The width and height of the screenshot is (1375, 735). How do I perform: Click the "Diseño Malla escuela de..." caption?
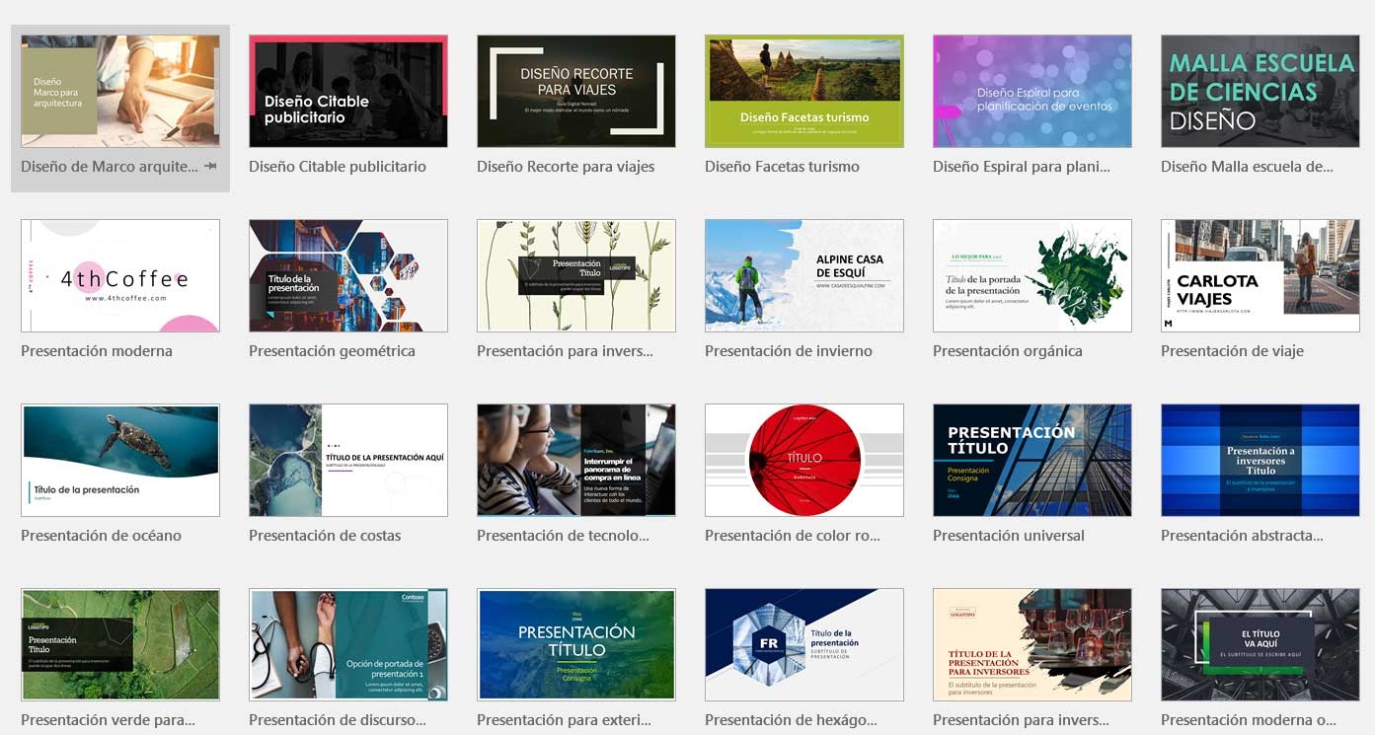[x=1247, y=167]
